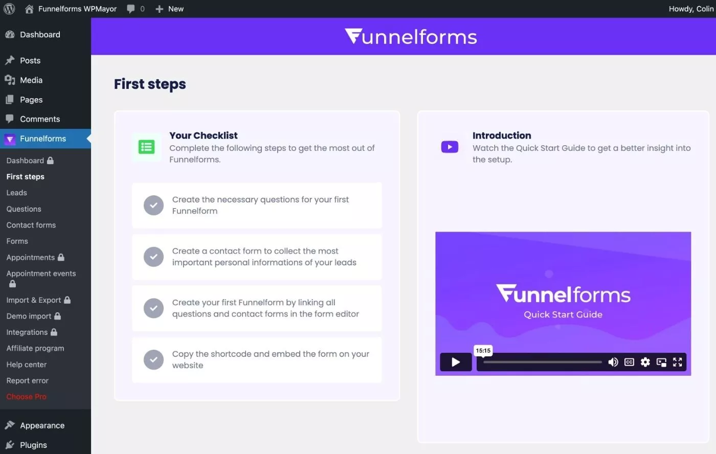Click the Plugins plug icon
716x454 pixels.
(10, 445)
